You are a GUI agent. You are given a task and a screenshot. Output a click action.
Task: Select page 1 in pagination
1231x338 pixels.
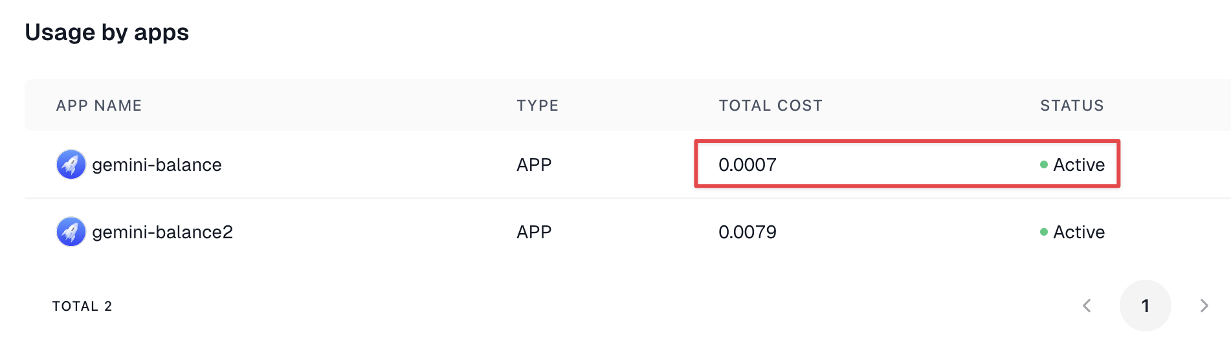[x=1146, y=306]
